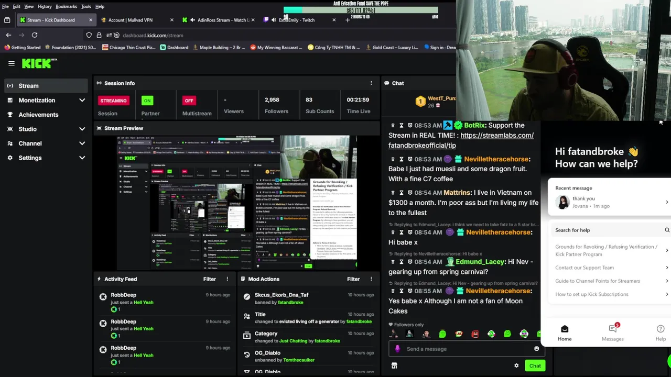This screenshot has height=377, width=671.
Task: Click the search icon in Search for help
Action: click(x=667, y=230)
